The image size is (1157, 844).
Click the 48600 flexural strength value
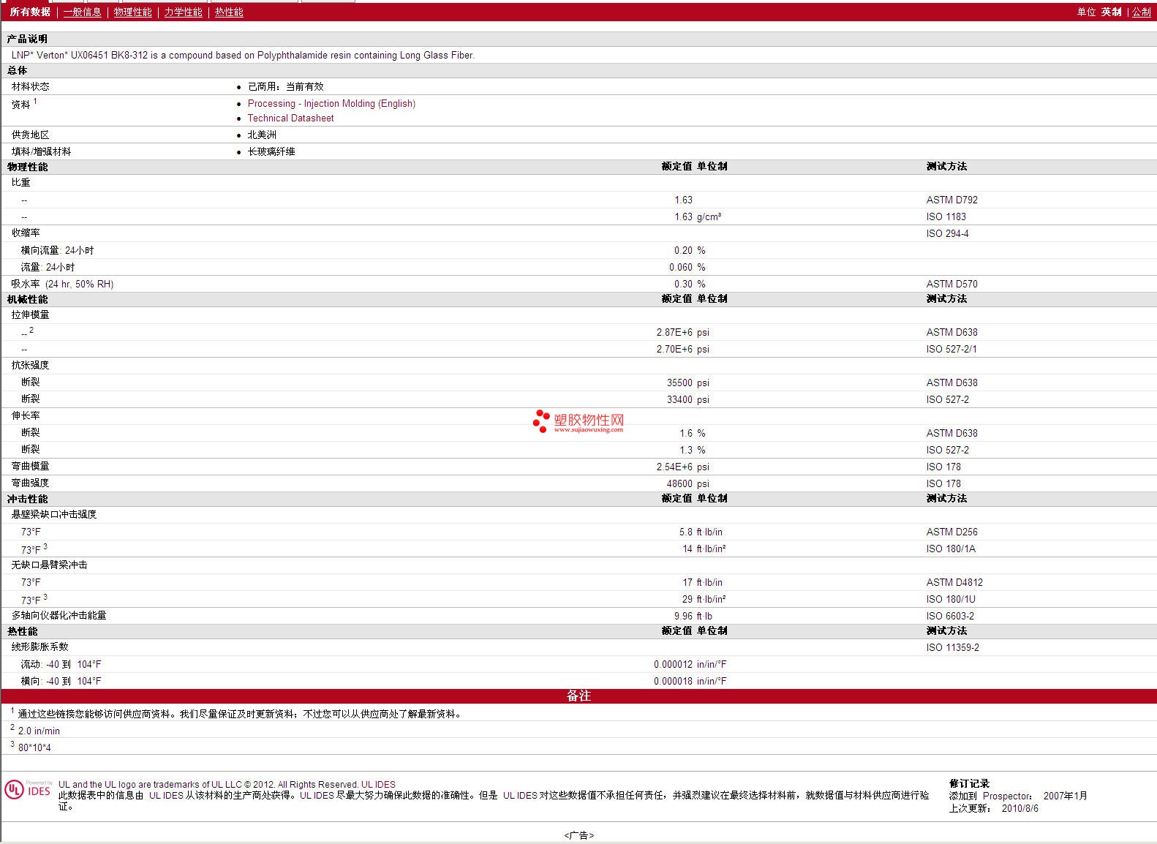click(x=679, y=483)
